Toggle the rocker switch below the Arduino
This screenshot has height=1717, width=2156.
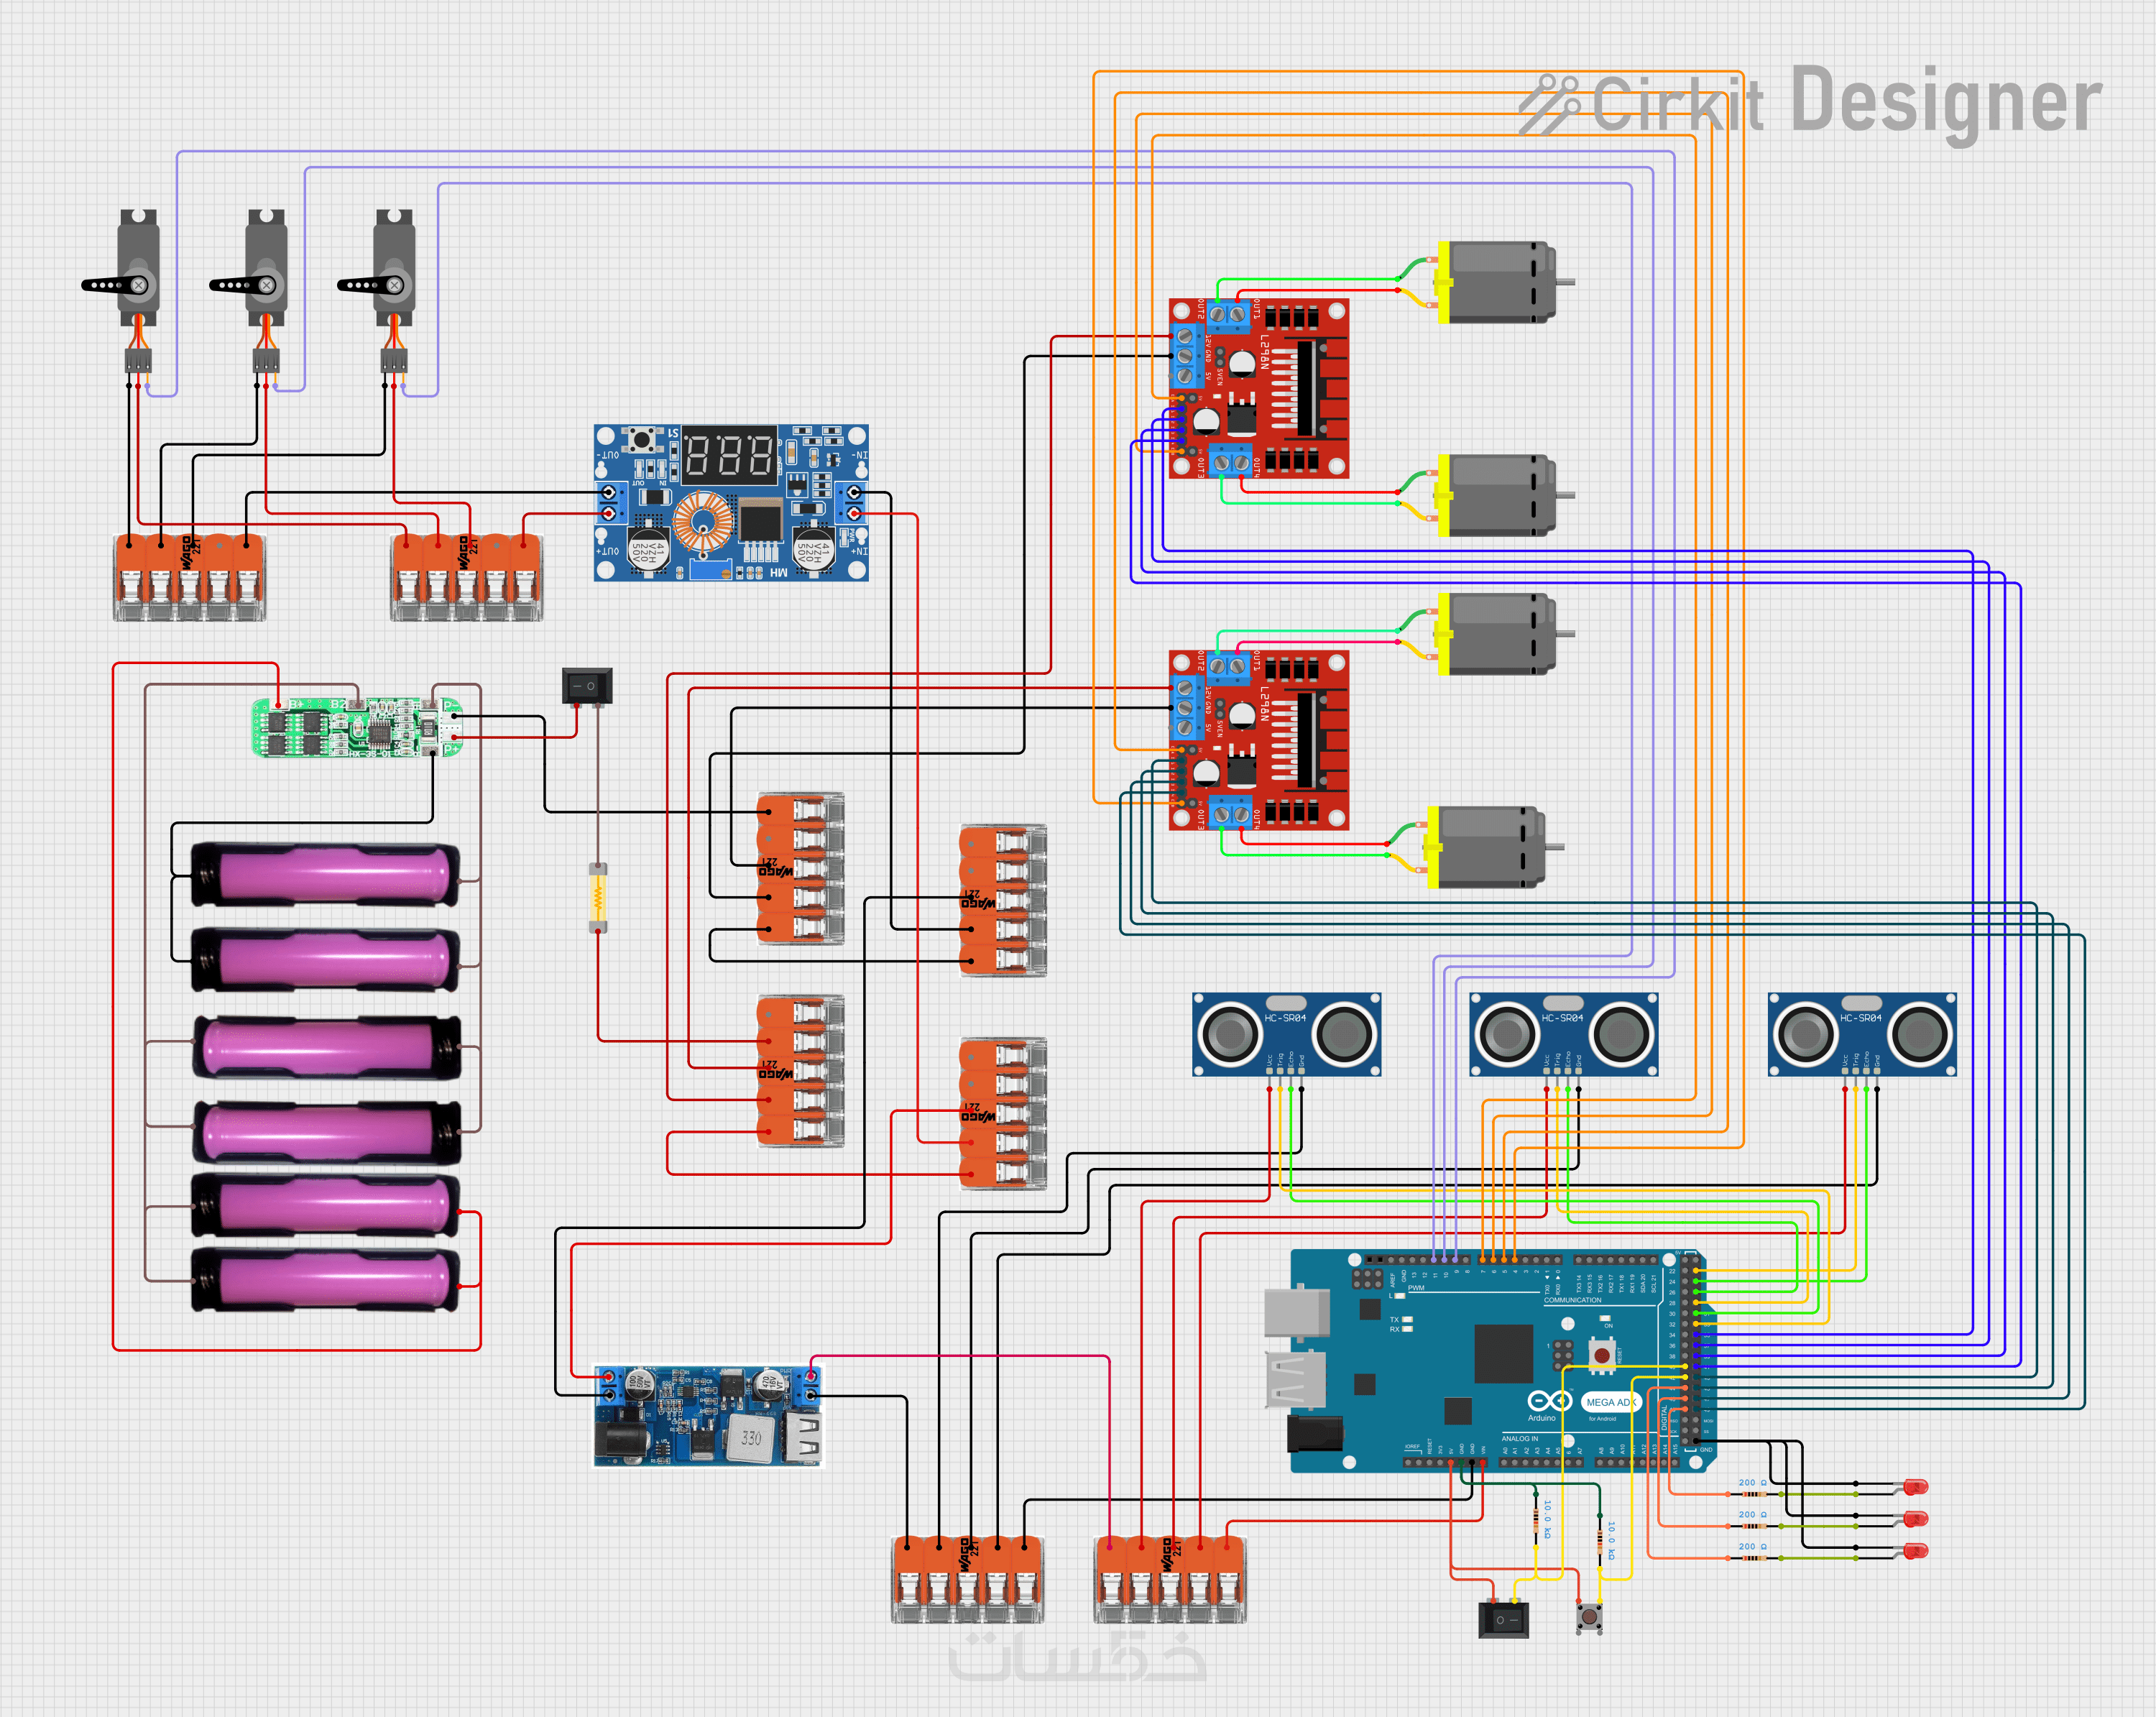tap(1503, 1619)
